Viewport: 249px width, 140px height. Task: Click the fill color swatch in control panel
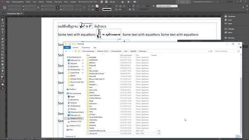pos(97,6)
